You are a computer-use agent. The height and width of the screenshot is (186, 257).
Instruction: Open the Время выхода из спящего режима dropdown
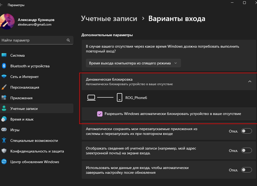point(133,63)
